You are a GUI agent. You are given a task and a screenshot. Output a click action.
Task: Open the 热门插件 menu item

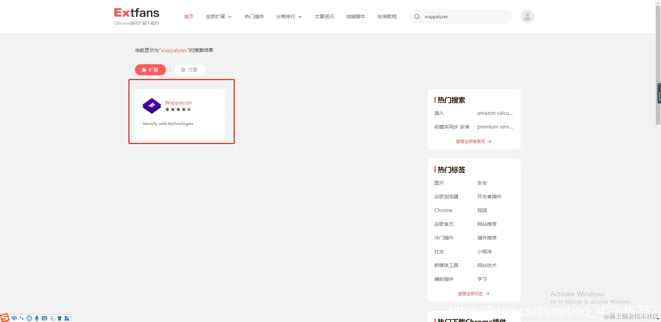pos(254,16)
